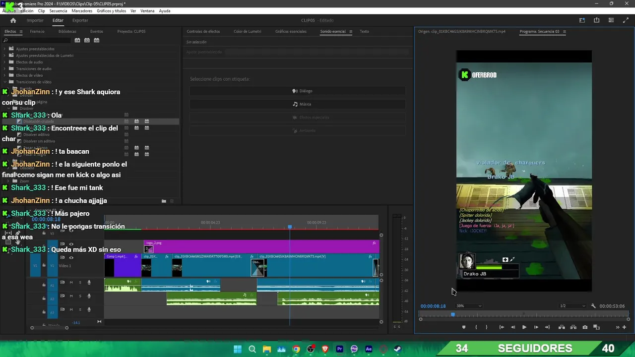The height and width of the screenshot is (357, 635).
Task: Expand Ajustes preestablecidos folder
Action: click(5, 49)
